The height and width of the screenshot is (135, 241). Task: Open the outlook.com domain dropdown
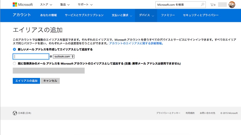click(64, 56)
